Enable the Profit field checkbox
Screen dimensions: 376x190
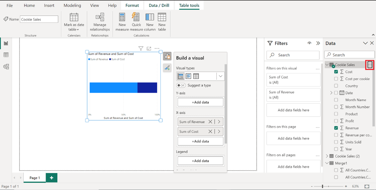[x=336, y=121]
